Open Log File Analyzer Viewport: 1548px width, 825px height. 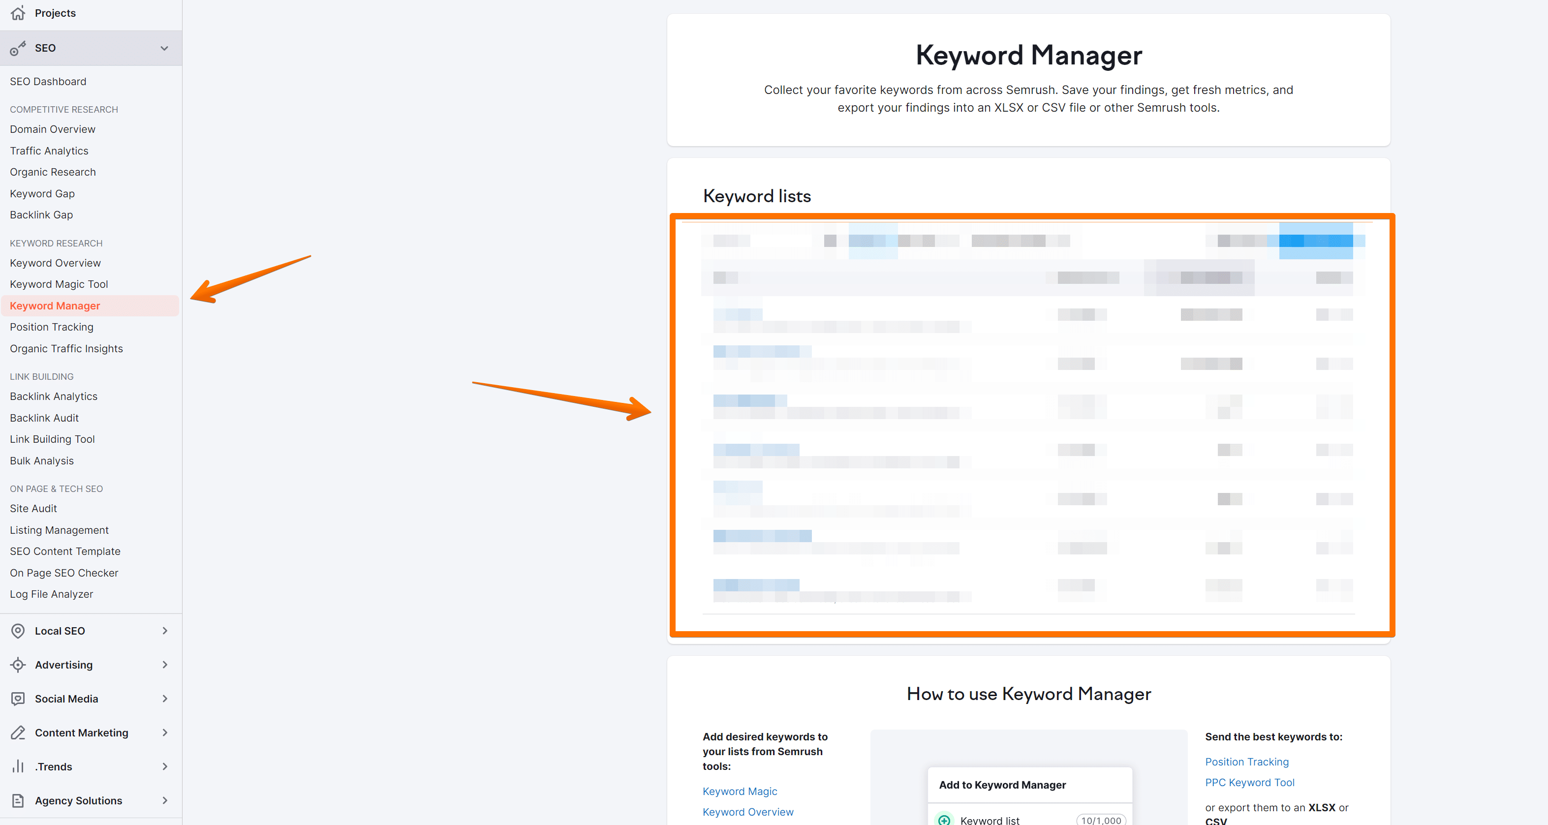click(51, 594)
